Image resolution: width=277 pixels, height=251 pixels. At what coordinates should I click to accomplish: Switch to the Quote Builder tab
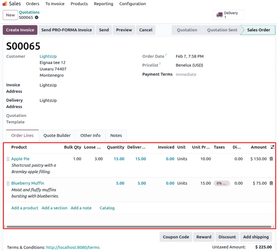57,136
